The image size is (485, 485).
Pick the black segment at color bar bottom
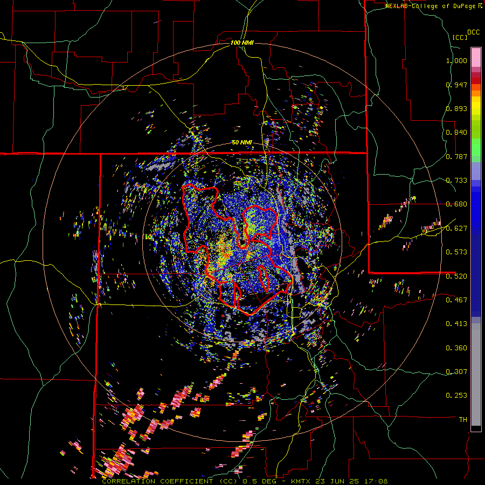(476, 428)
